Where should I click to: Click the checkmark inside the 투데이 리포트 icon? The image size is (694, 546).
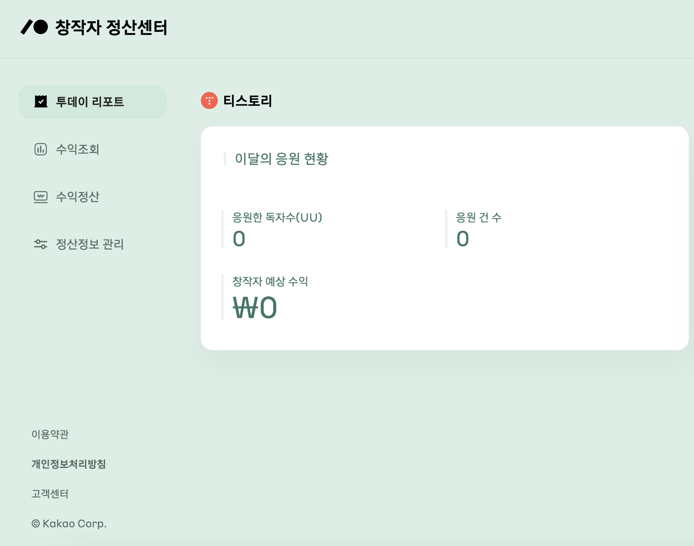[40, 102]
